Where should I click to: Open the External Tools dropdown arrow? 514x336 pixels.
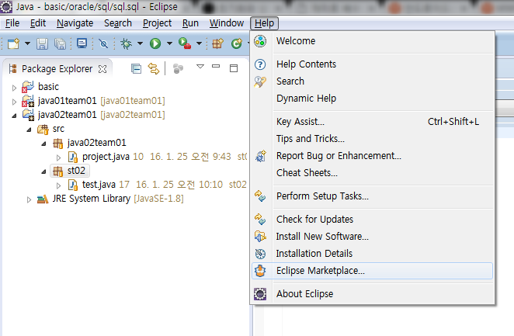(x=199, y=43)
